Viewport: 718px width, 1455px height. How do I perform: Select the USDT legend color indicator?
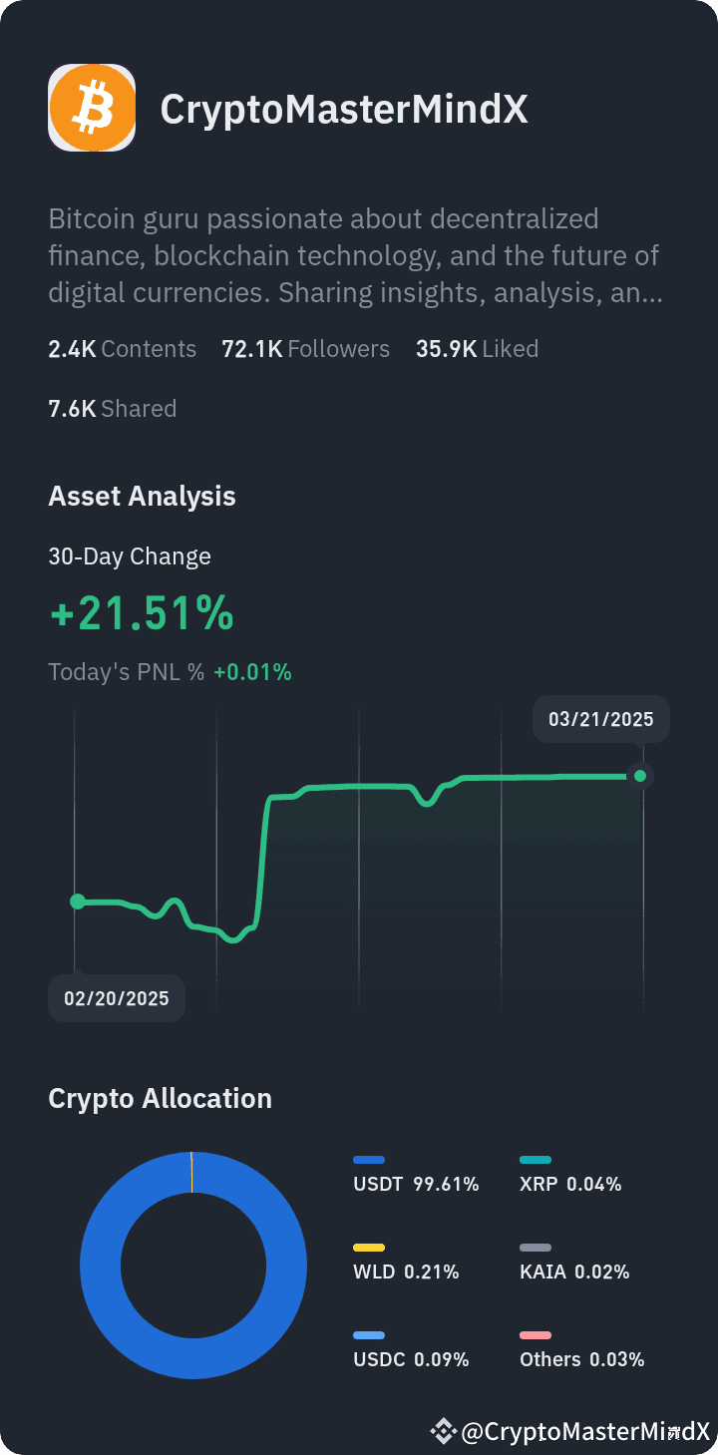(x=369, y=1160)
